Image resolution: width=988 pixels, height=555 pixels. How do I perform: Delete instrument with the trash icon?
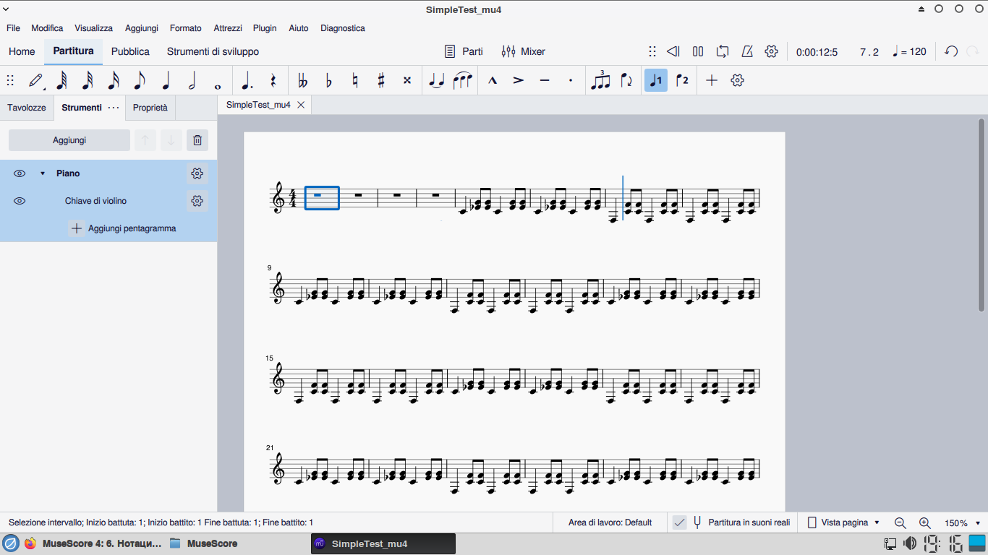coord(197,140)
